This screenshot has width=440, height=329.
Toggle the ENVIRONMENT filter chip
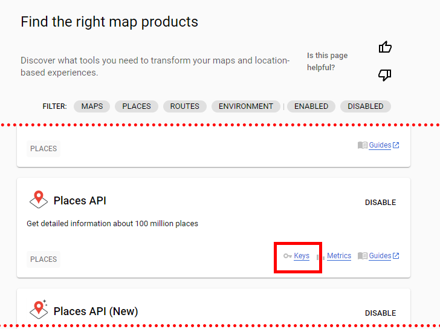point(246,106)
